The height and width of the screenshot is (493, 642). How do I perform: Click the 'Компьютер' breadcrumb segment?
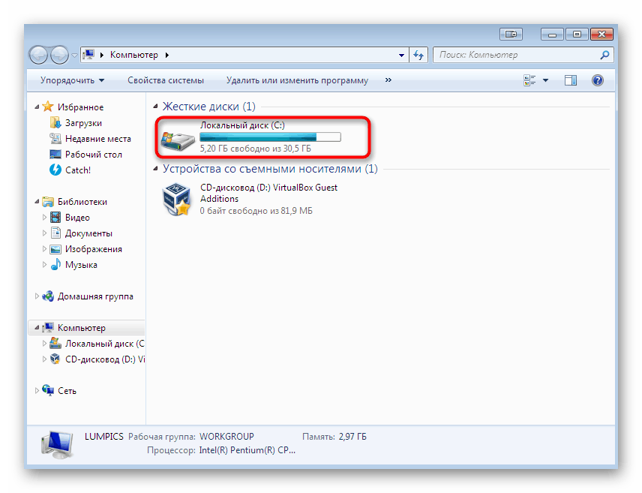[134, 55]
